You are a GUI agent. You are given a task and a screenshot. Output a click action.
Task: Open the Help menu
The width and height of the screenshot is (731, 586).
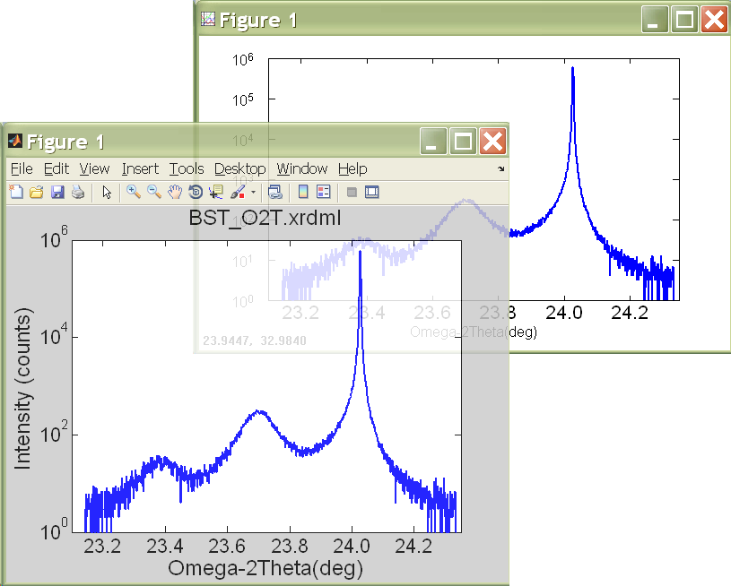(x=352, y=168)
